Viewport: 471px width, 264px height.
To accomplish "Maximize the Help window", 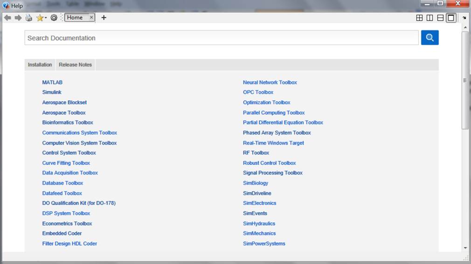I will [440, 4].
